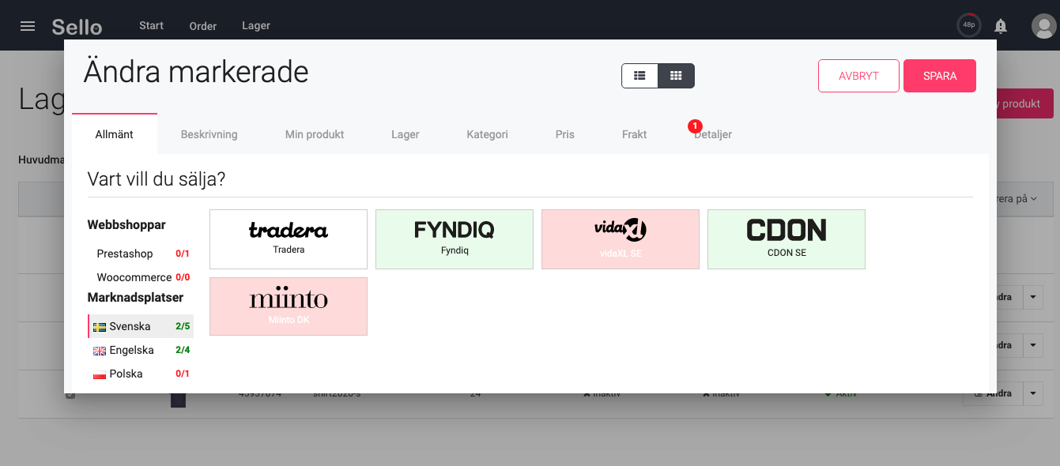Open the hamburger navigation menu
The width and height of the screenshot is (1060, 466).
click(28, 26)
